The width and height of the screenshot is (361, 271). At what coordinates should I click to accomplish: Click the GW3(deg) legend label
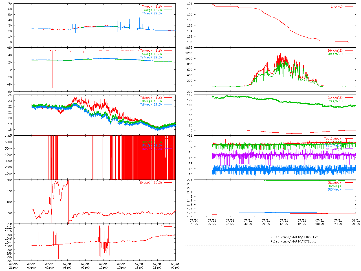pyautogui.click(x=334, y=189)
